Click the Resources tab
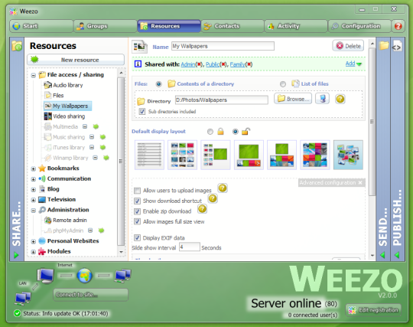Screen dimensions: 413x327 click(x=169, y=26)
